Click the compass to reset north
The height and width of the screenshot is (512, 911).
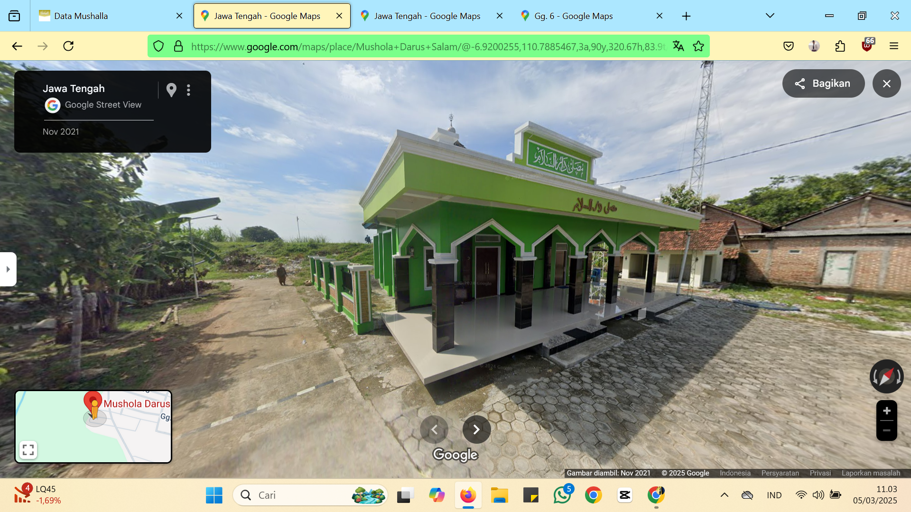tap(886, 376)
